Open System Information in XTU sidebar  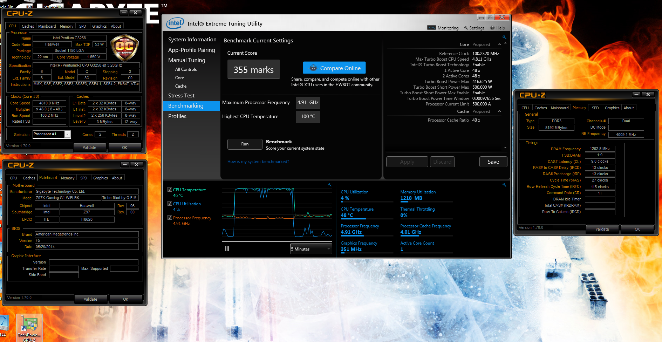point(192,40)
